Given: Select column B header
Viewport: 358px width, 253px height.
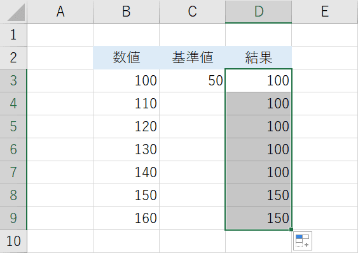Looking at the screenshot, I should tap(127, 11).
